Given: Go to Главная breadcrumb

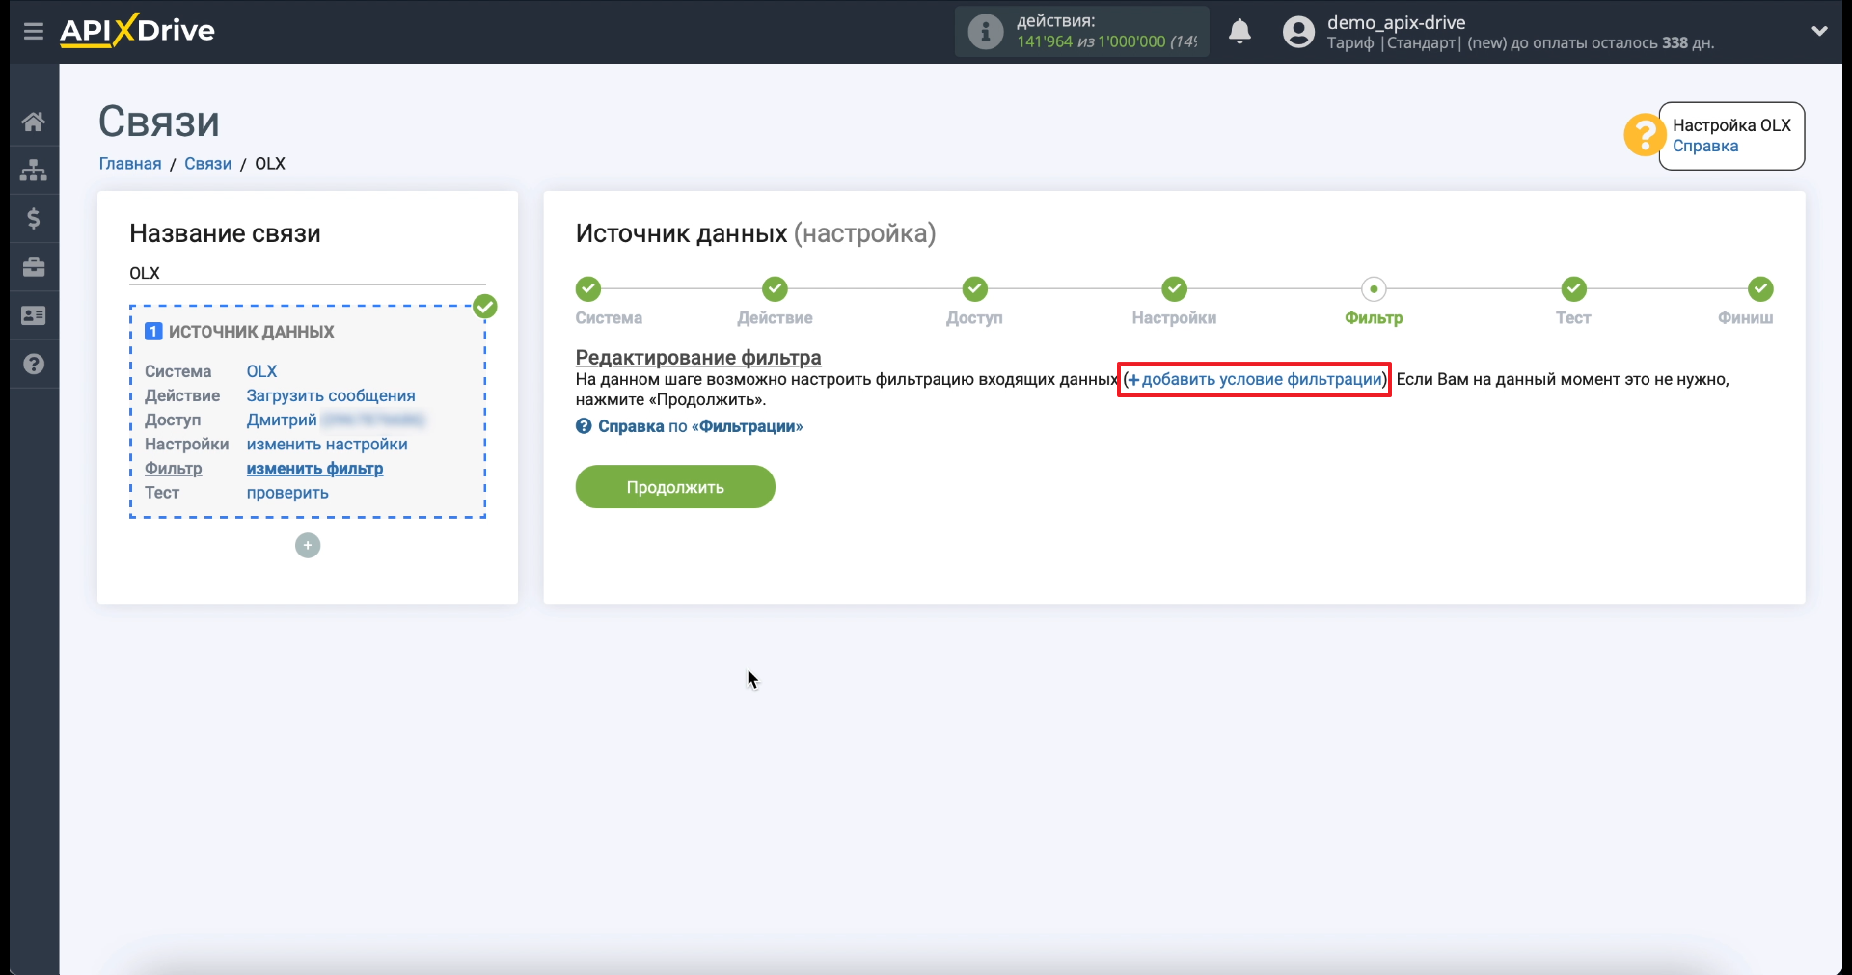Looking at the screenshot, I should (130, 163).
